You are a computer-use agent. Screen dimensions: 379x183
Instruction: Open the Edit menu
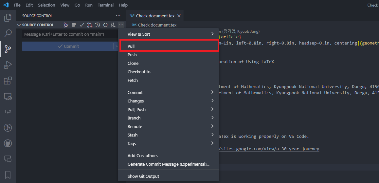(29, 5)
